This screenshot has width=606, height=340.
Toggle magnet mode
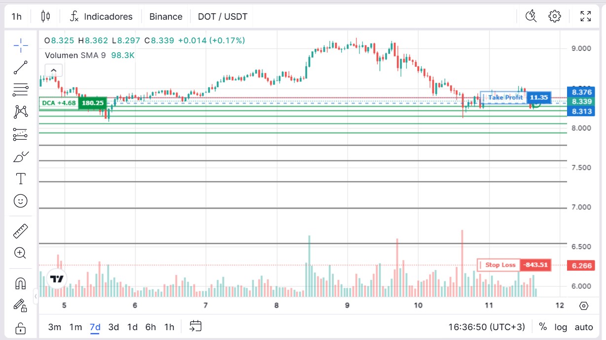(x=21, y=283)
